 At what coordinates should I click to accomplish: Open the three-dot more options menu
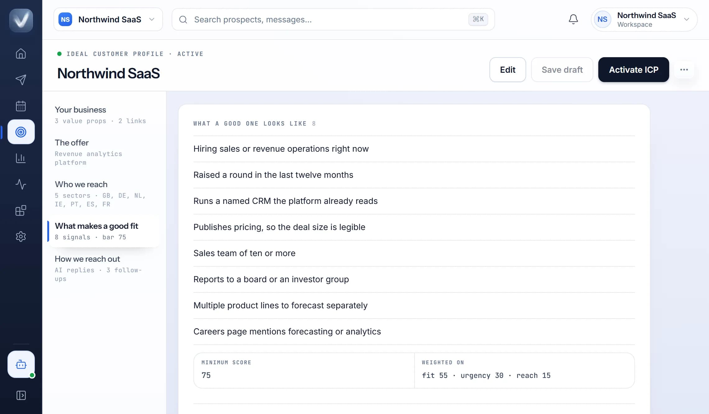pos(684,70)
